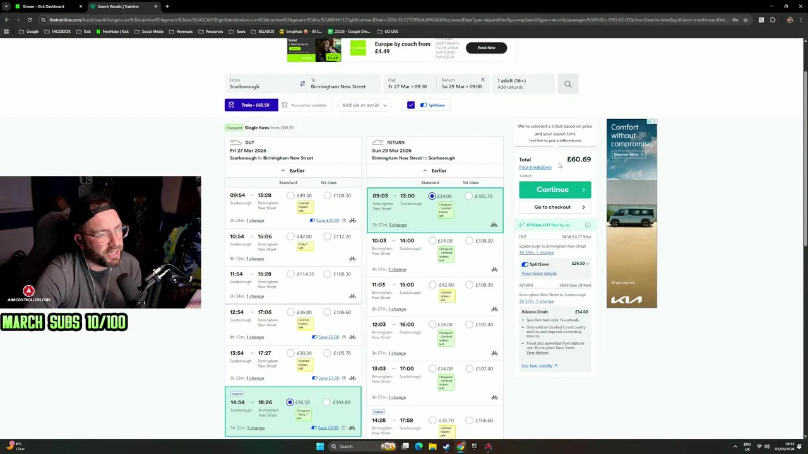Select £30.20 standard fare for 13:54 train

click(290, 353)
